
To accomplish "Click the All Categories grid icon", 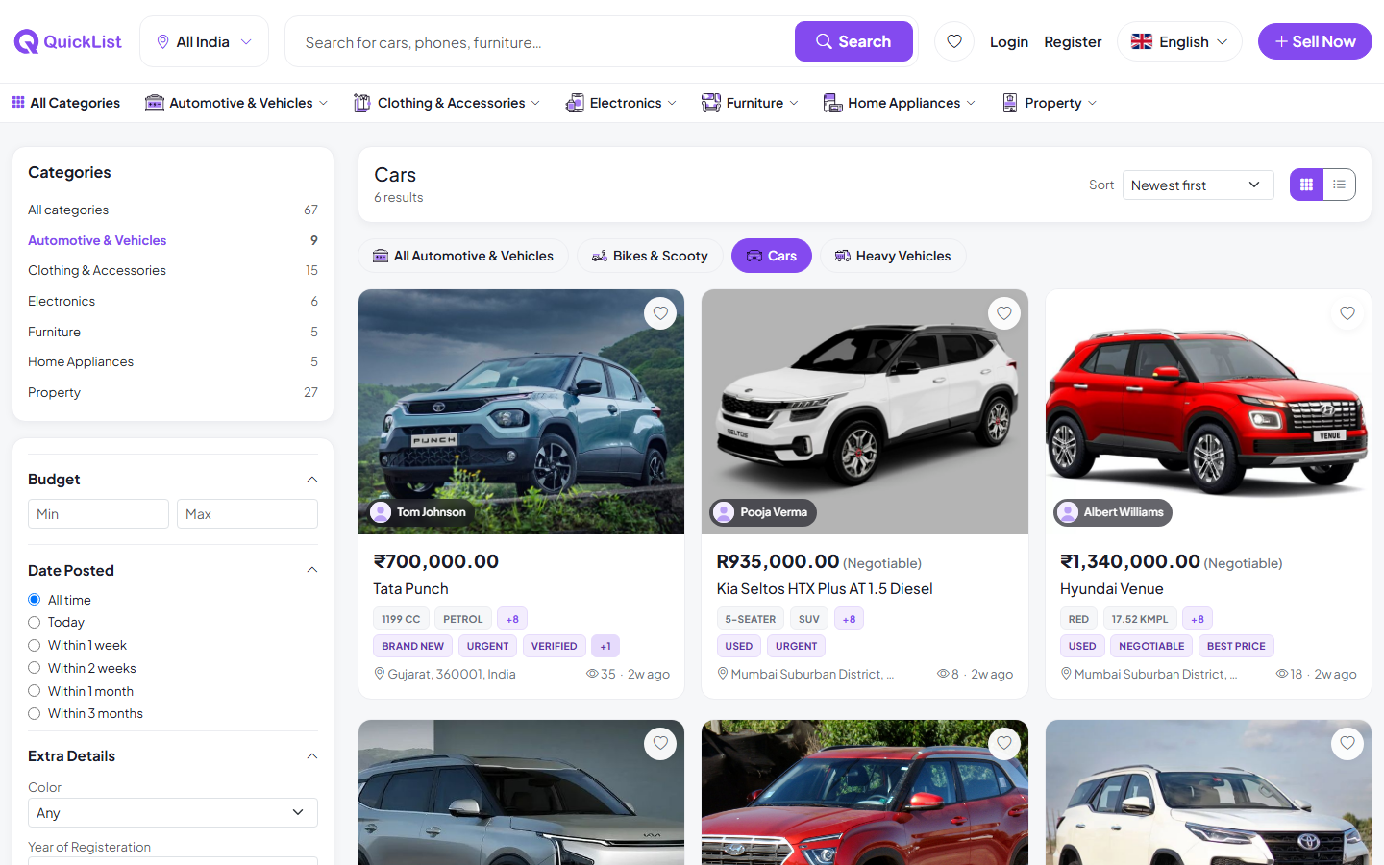I will pos(18,102).
